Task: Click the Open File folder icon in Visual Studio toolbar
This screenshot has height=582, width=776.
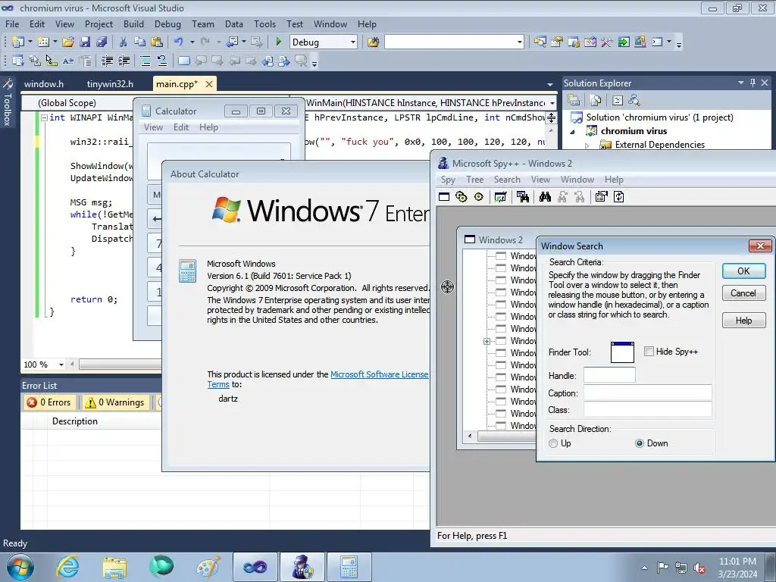Action: [67, 42]
